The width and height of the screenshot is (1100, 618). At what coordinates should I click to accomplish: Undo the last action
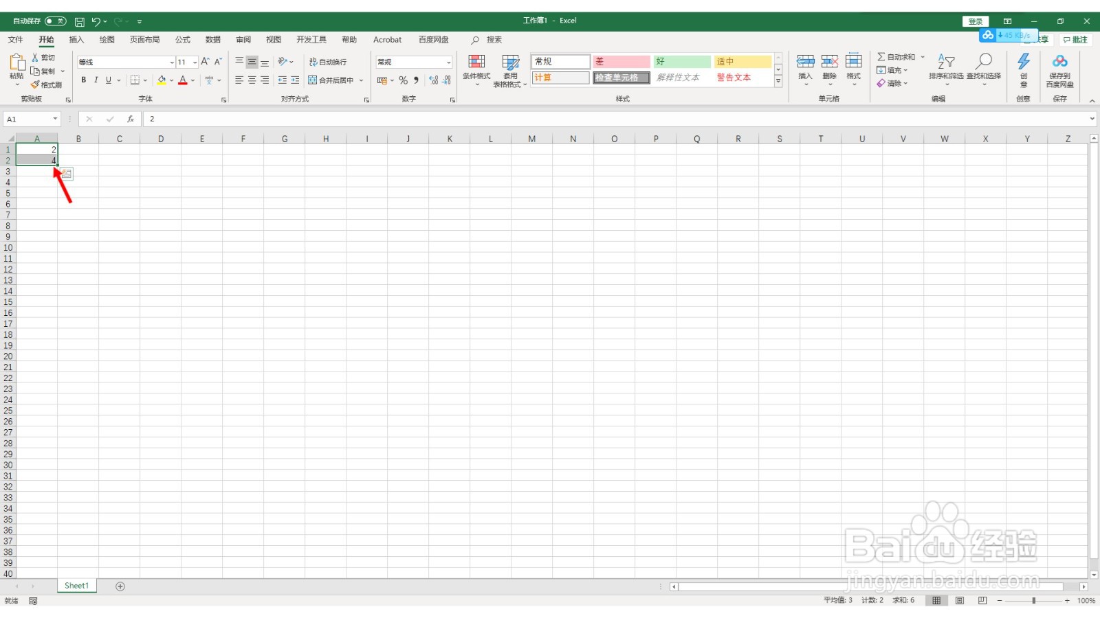click(96, 21)
